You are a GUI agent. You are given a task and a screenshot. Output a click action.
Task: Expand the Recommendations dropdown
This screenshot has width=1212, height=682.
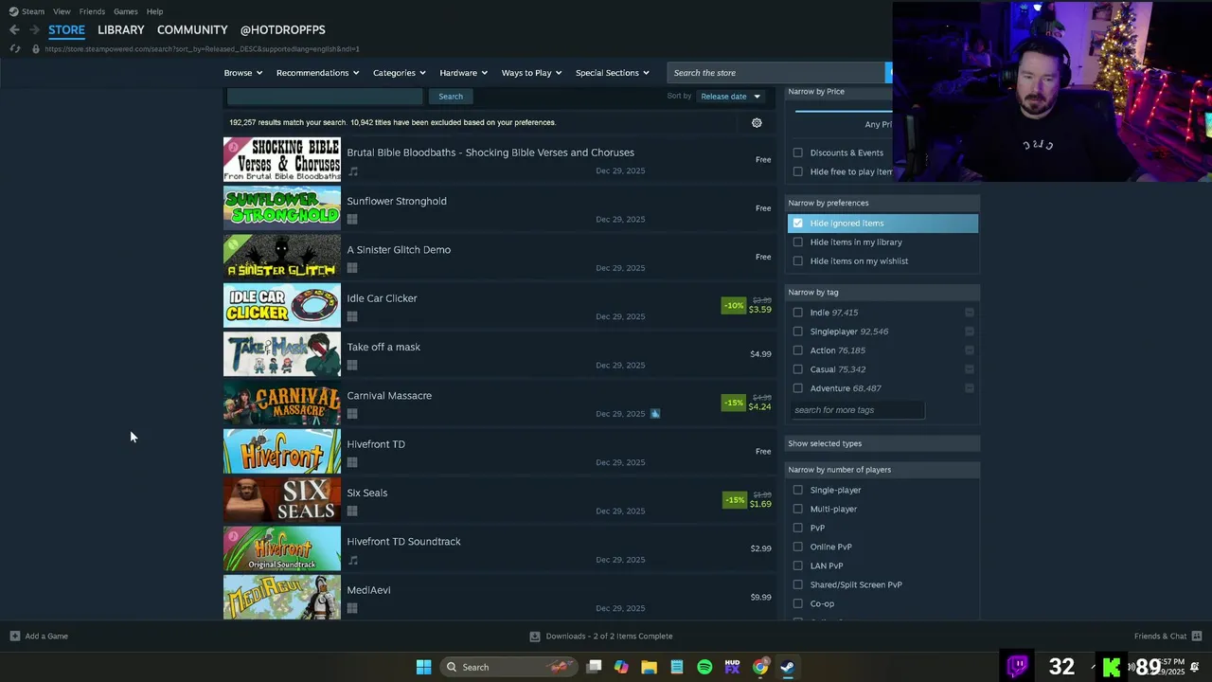coord(317,73)
